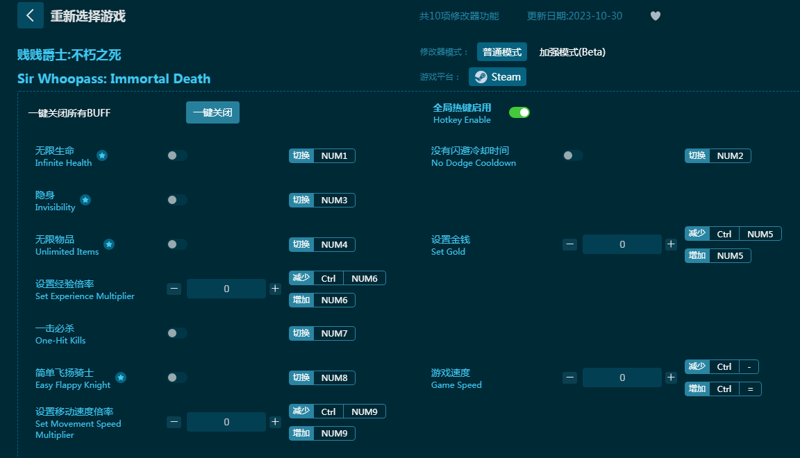Viewport: 800px width, 458px height.
Task: Turn on No Dodge Cooldown
Action: [x=573, y=155]
